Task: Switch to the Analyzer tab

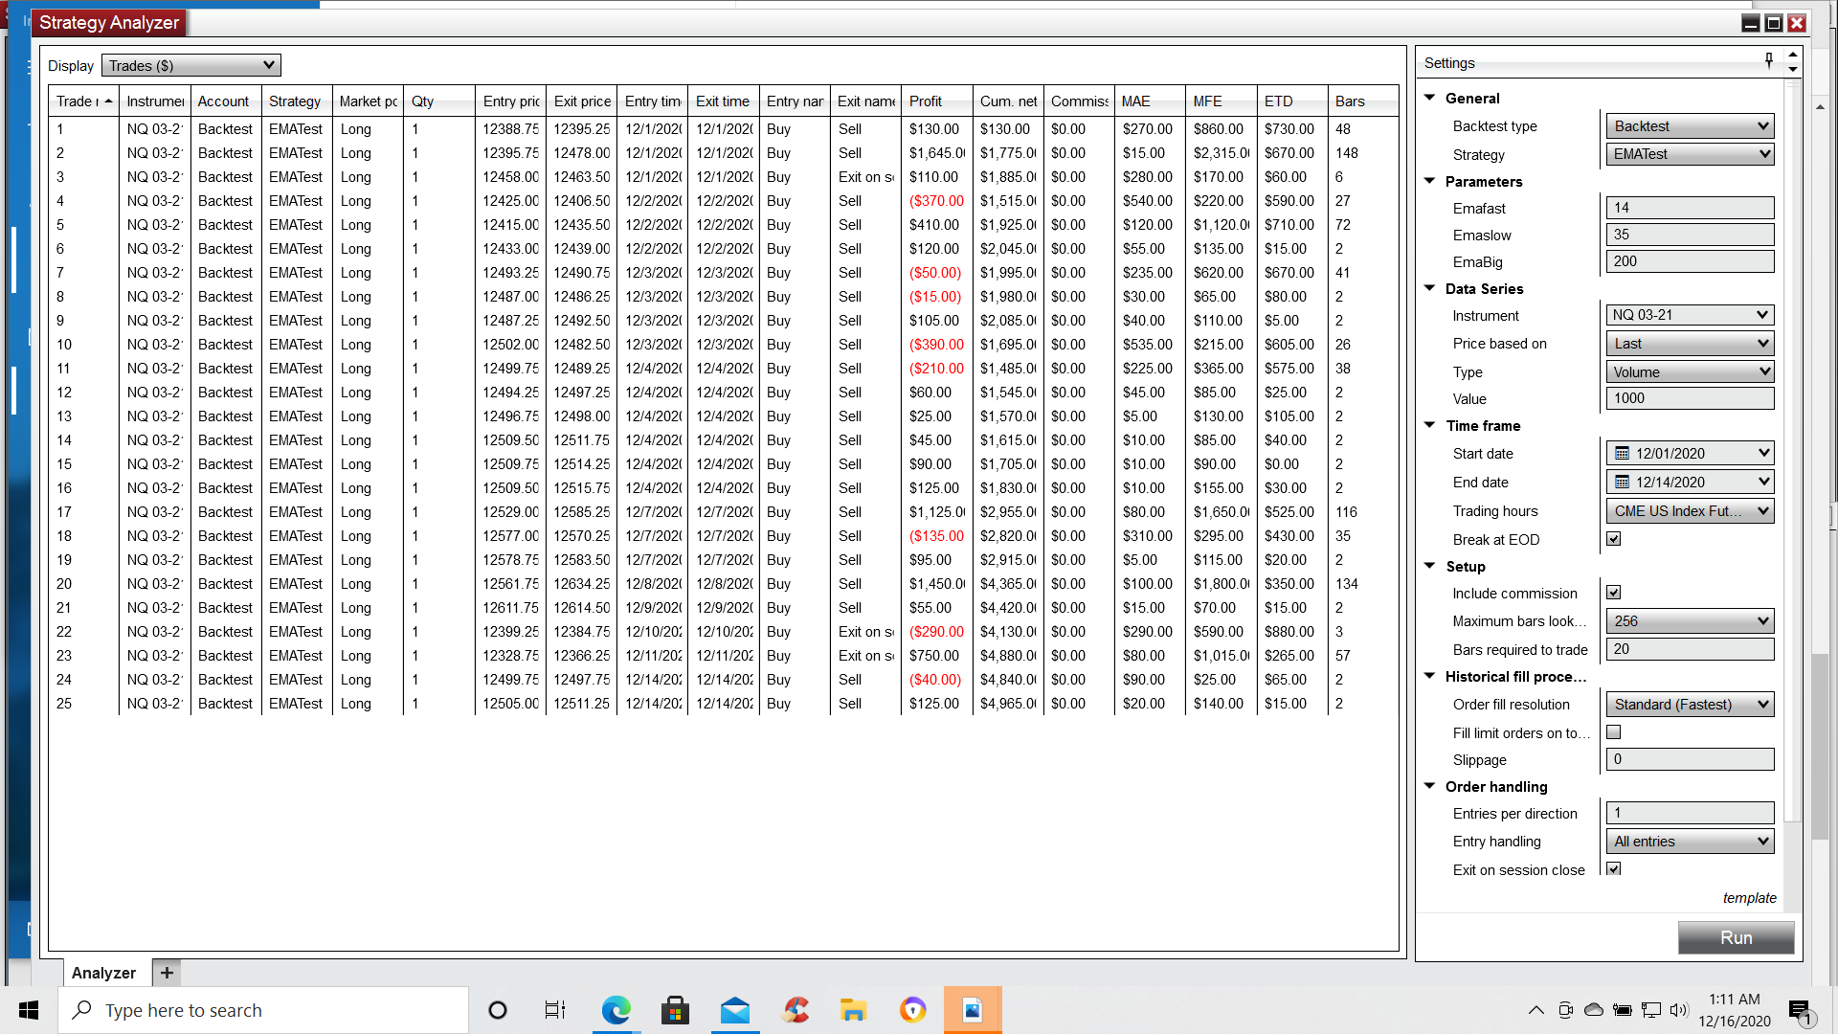Action: tap(103, 973)
